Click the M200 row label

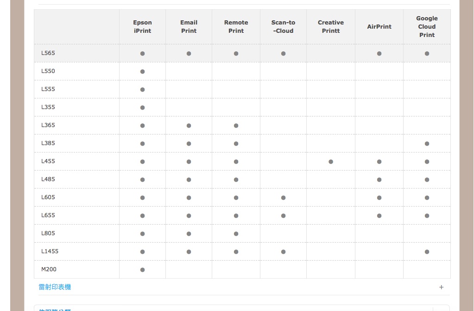(x=49, y=269)
